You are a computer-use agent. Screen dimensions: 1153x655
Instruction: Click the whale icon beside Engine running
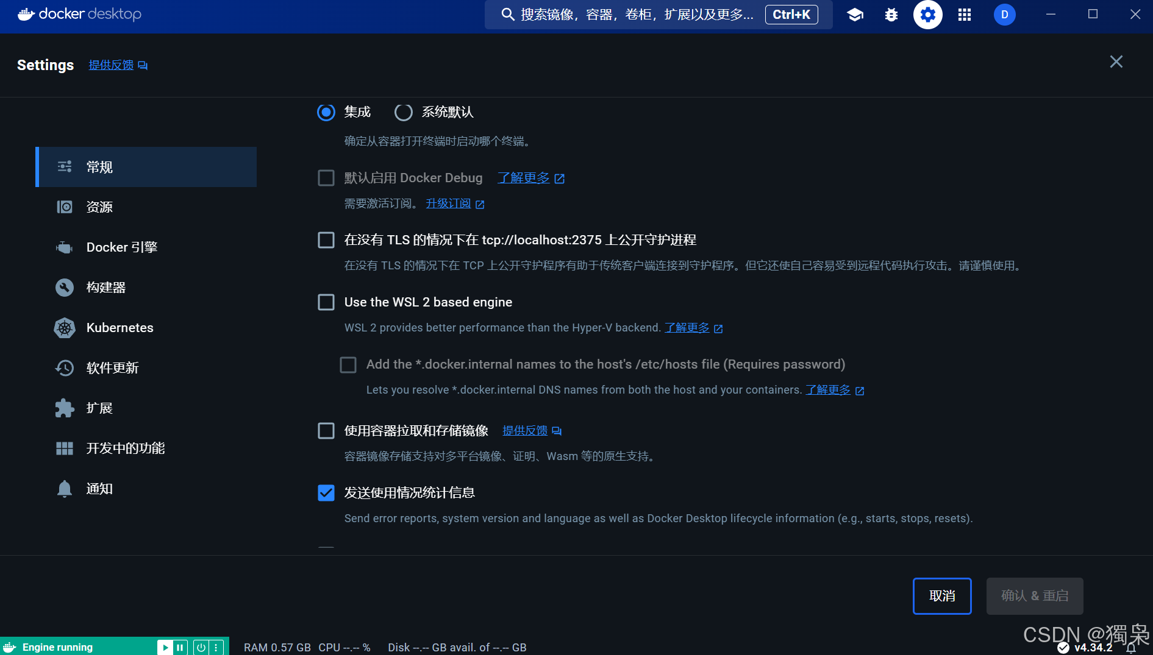click(x=10, y=647)
